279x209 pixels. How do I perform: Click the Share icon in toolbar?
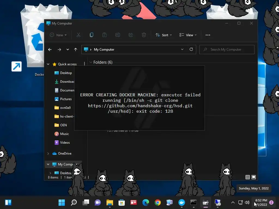131,35
